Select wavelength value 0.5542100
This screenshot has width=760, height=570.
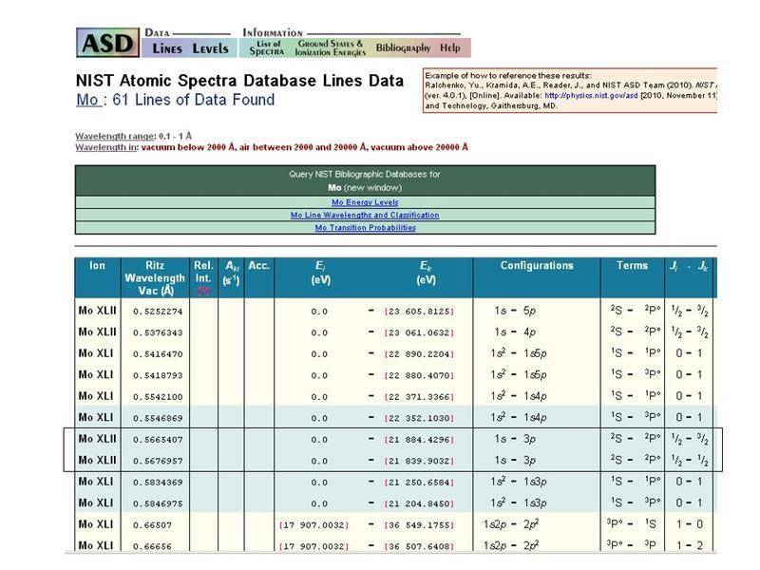pos(158,397)
